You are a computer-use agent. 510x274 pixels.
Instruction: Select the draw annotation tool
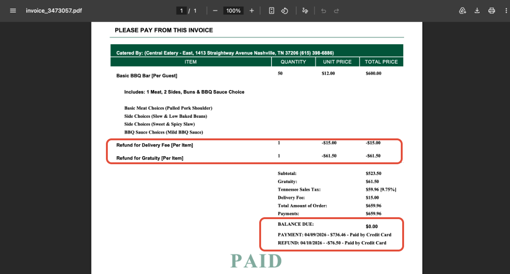[305, 11]
